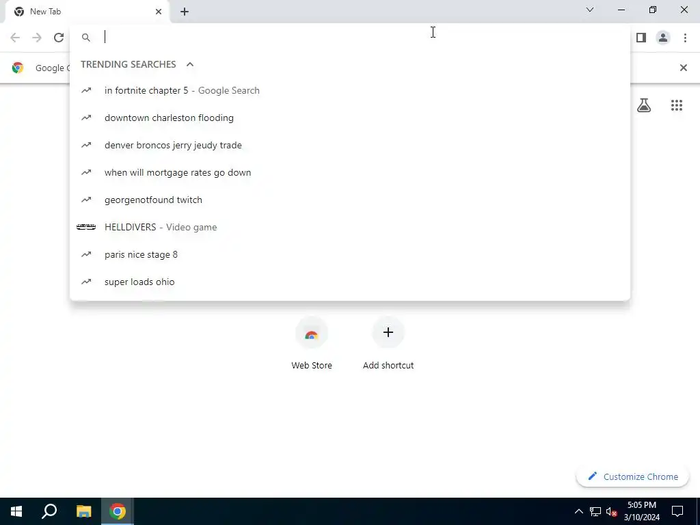Select 'denver broncos jerry jeudy trade' suggestion
700x525 pixels.
[350, 145]
